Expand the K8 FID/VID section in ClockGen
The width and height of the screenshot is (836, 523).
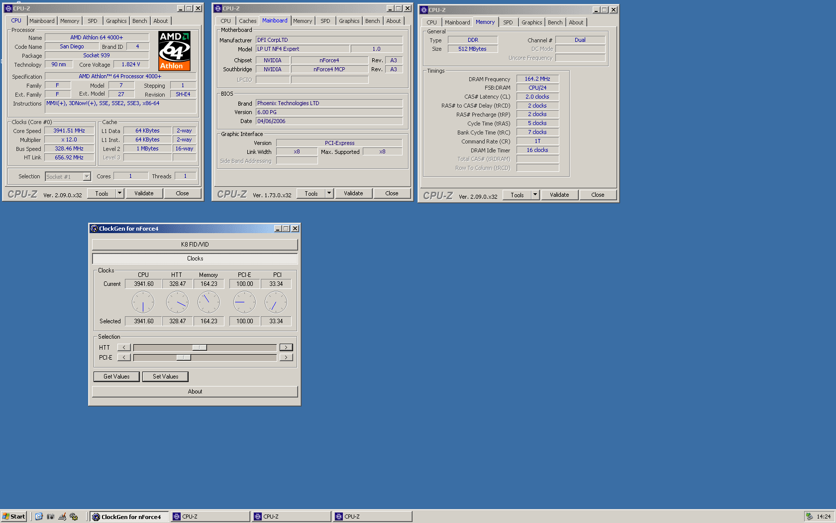click(195, 245)
